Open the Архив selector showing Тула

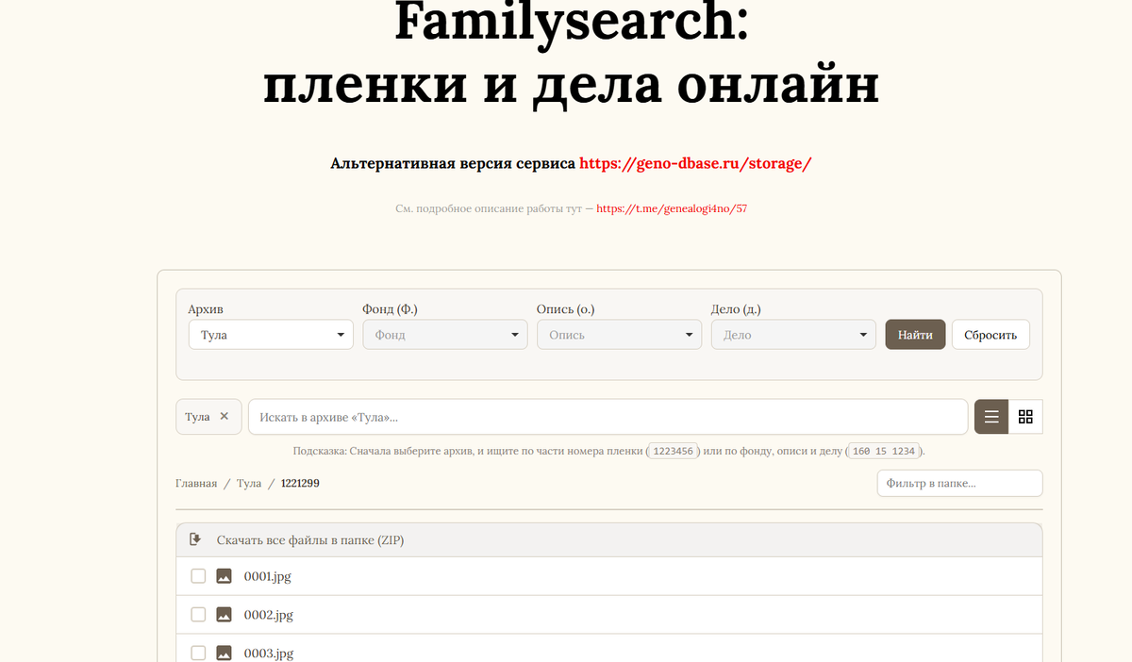point(271,334)
